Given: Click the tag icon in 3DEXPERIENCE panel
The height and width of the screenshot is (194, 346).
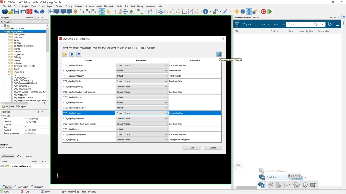Looking at the screenshot, I should [329, 24].
